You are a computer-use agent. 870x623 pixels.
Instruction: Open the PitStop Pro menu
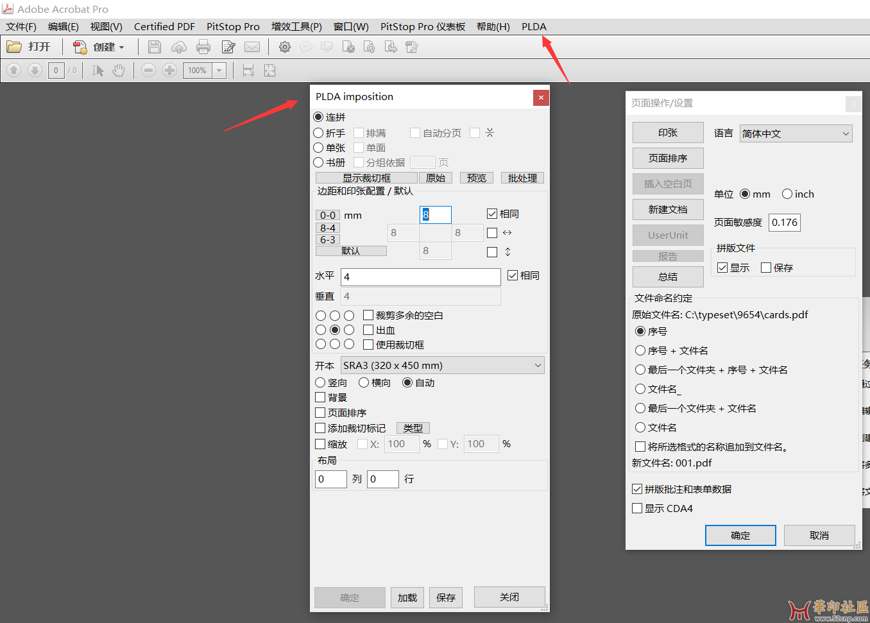coord(233,26)
